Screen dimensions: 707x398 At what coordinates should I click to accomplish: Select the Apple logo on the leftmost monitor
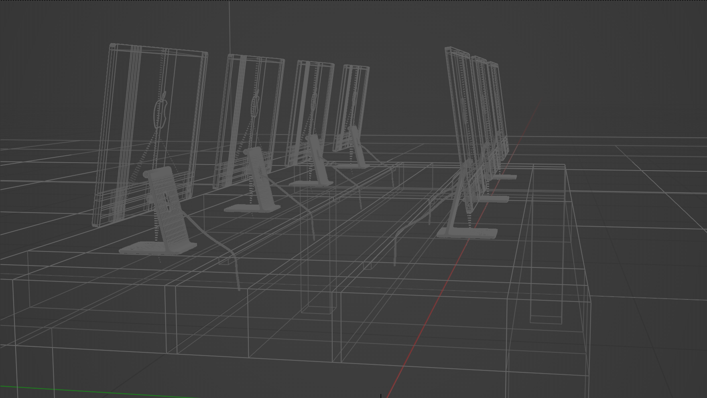coord(161,110)
